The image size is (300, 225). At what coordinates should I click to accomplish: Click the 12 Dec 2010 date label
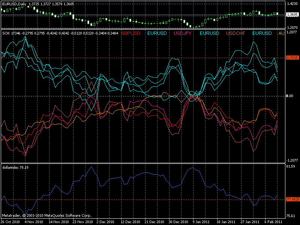[130, 222]
